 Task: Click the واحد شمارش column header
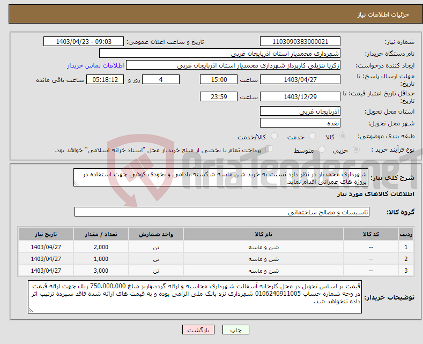(x=156, y=234)
